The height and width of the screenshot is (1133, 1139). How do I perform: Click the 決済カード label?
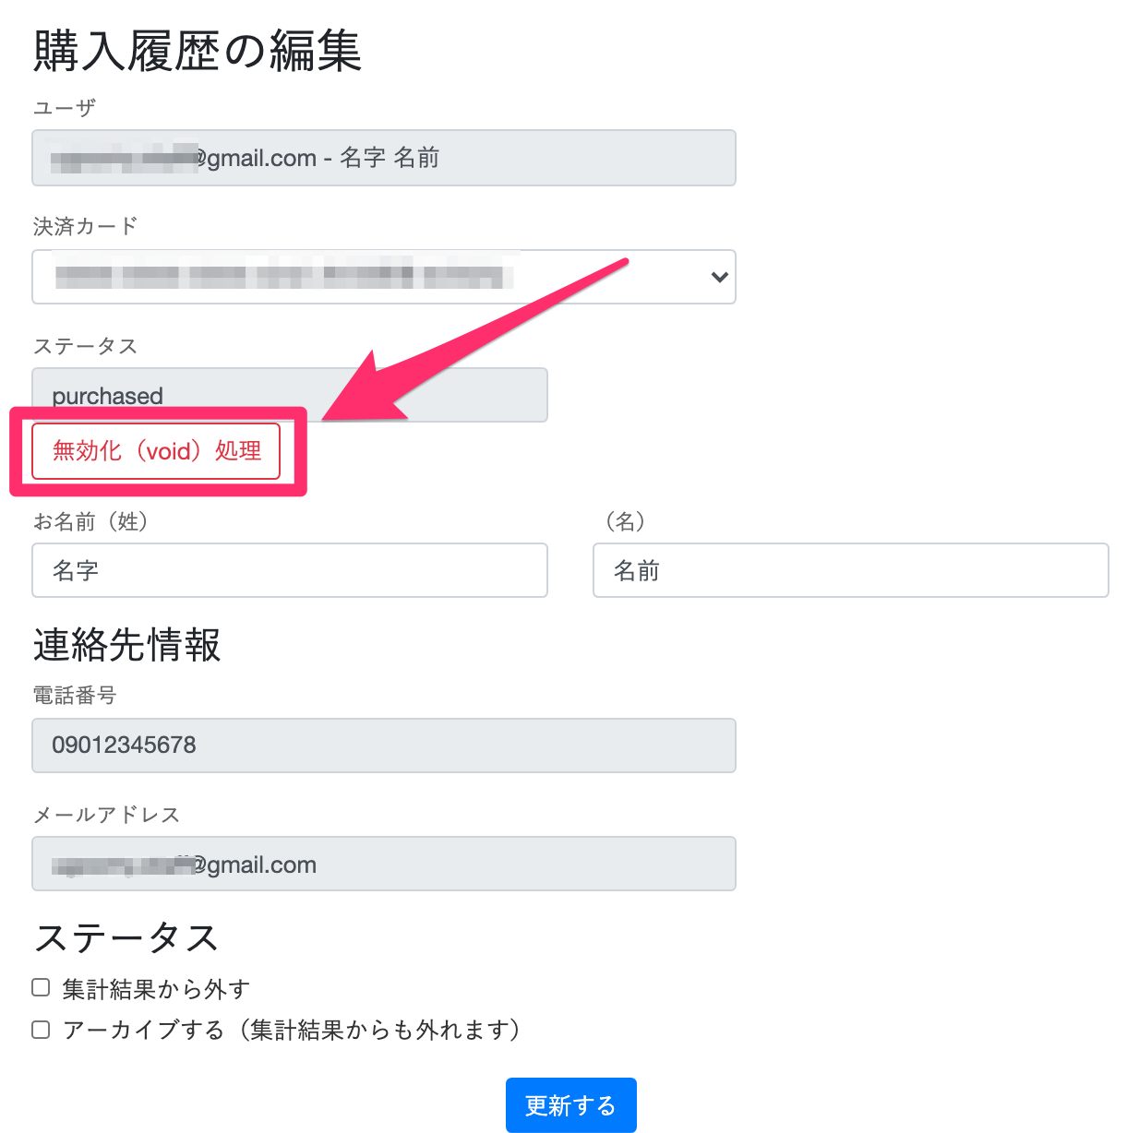(x=85, y=226)
